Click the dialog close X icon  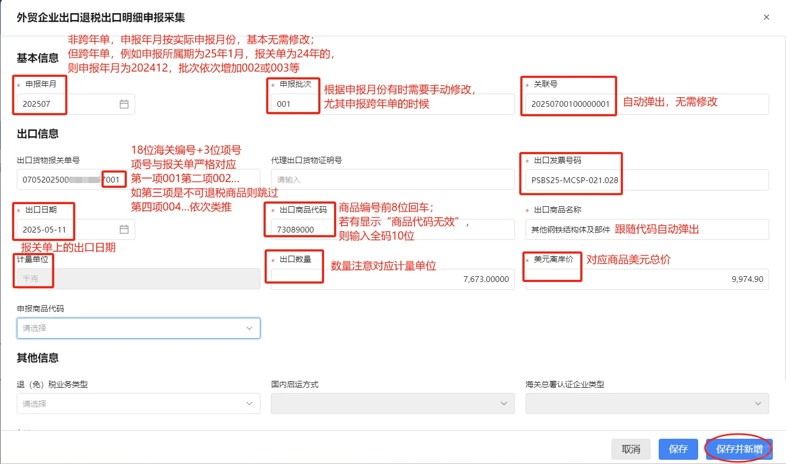coord(767,17)
